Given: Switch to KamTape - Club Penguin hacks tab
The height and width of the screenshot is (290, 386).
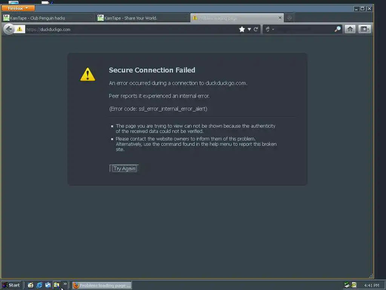Looking at the screenshot, I should coord(48,18).
